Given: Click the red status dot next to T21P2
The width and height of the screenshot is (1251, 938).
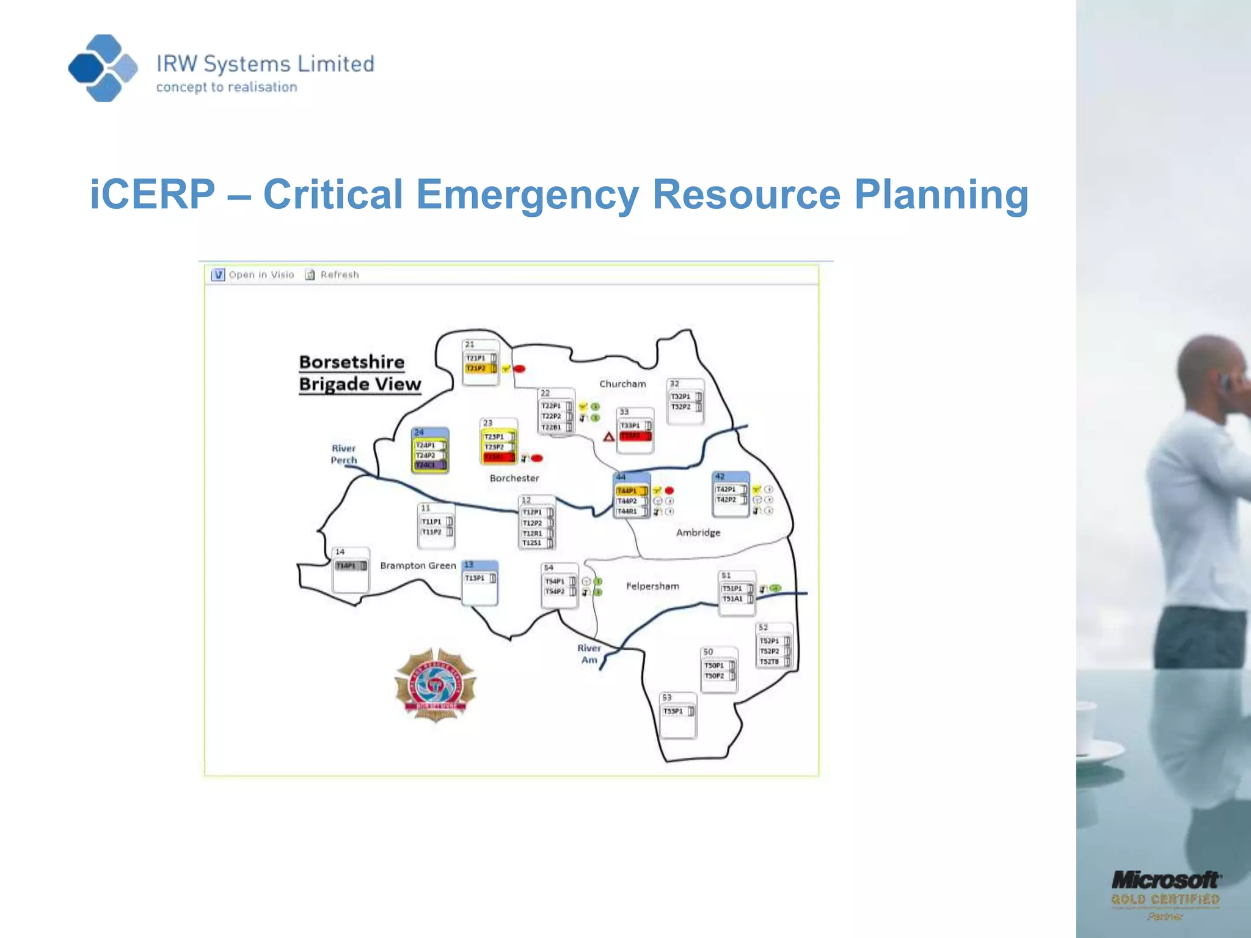Looking at the screenshot, I should tap(520, 369).
